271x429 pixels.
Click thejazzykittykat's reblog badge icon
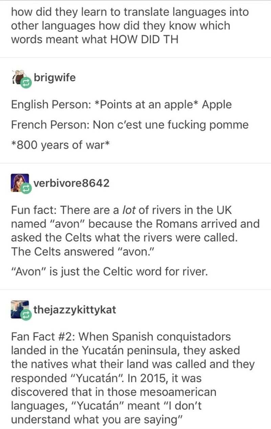(26, 315)
